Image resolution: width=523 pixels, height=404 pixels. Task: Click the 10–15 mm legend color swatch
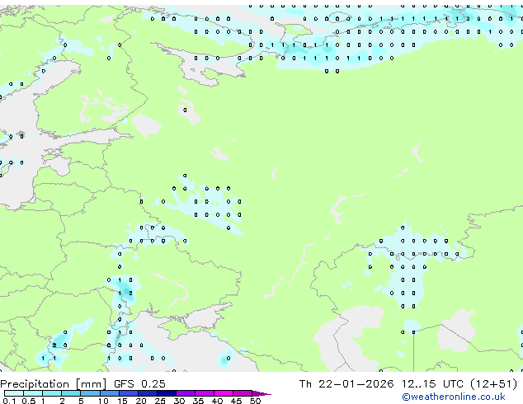(x=109, y=393)
